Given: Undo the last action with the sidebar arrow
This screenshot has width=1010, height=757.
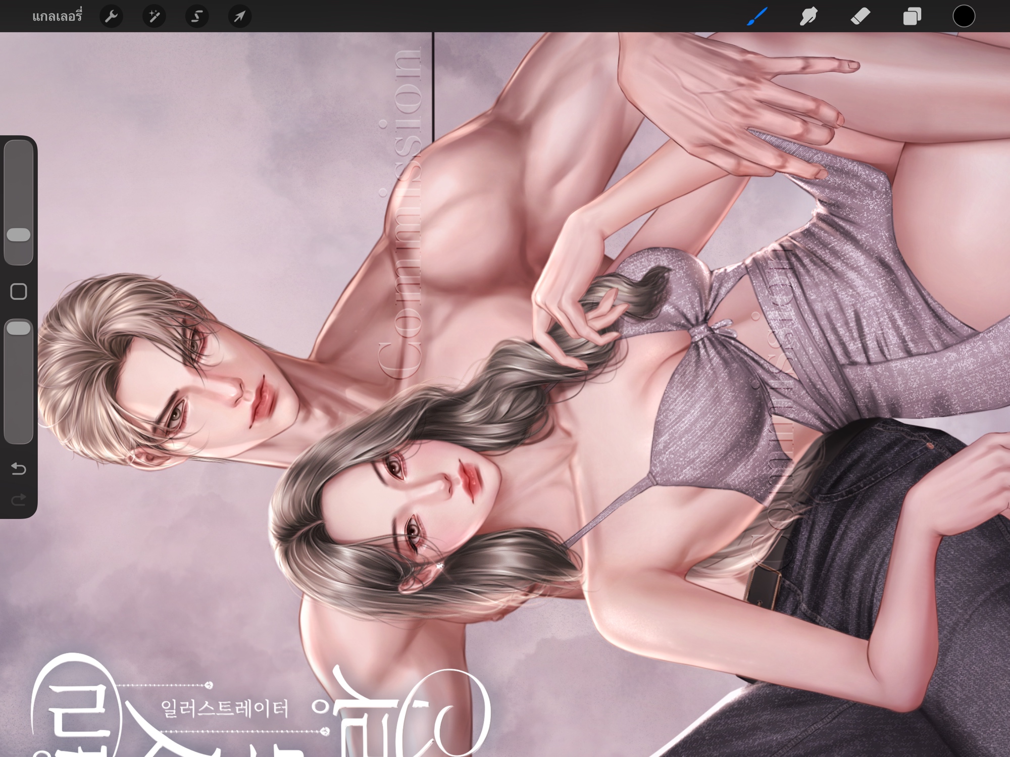Looking at the screenshot, I should (19, 469).
